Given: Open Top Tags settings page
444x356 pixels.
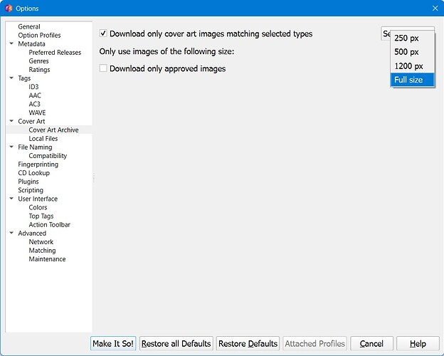Looking at the screenshot, I should pos(41,216).
